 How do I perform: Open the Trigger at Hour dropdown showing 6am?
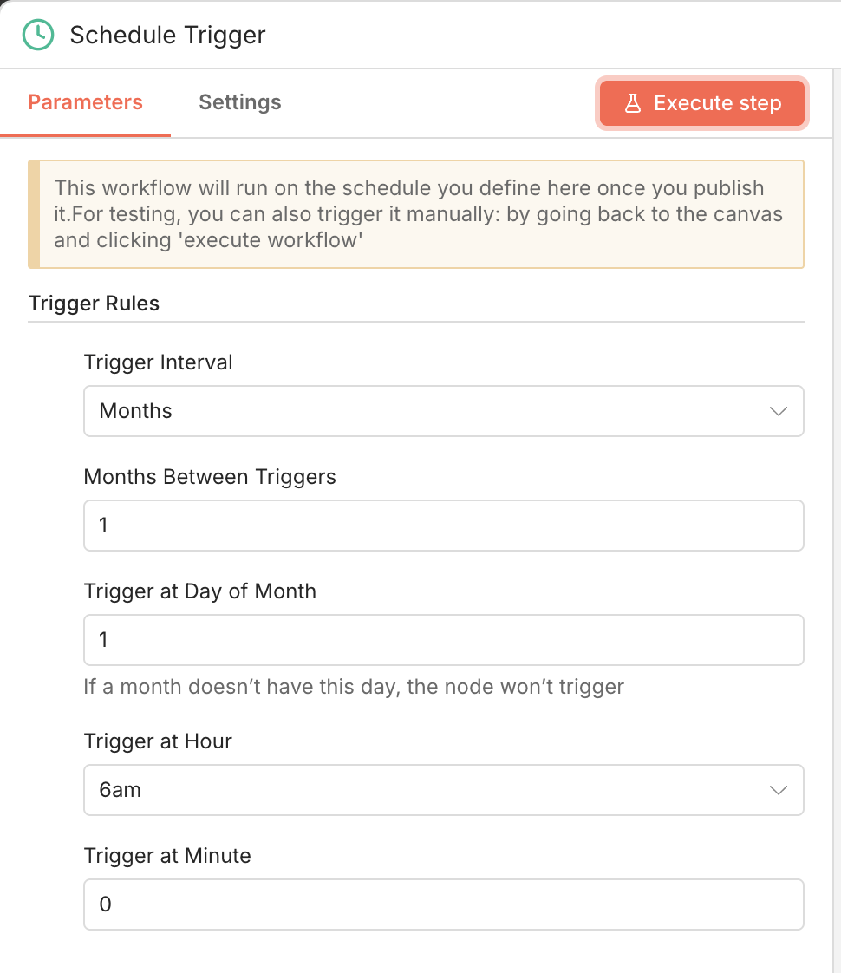425,790
